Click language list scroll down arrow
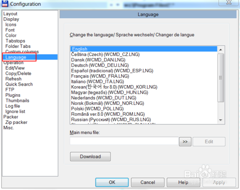 pyautogui.click(x=221, y=120)
